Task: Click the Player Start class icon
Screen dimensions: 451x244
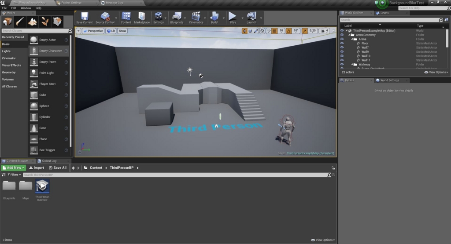Action: pyautogui.click(x=33, y=84)
